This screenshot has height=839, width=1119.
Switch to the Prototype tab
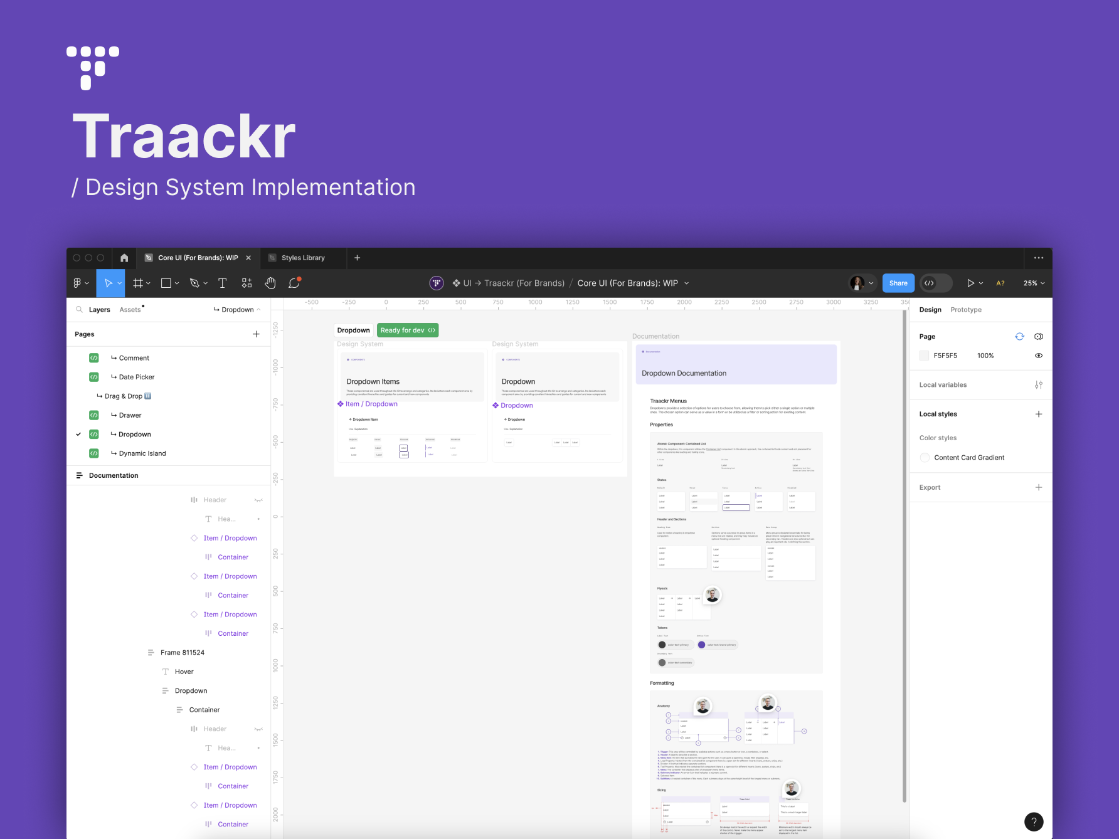click(x=966, y=310)
